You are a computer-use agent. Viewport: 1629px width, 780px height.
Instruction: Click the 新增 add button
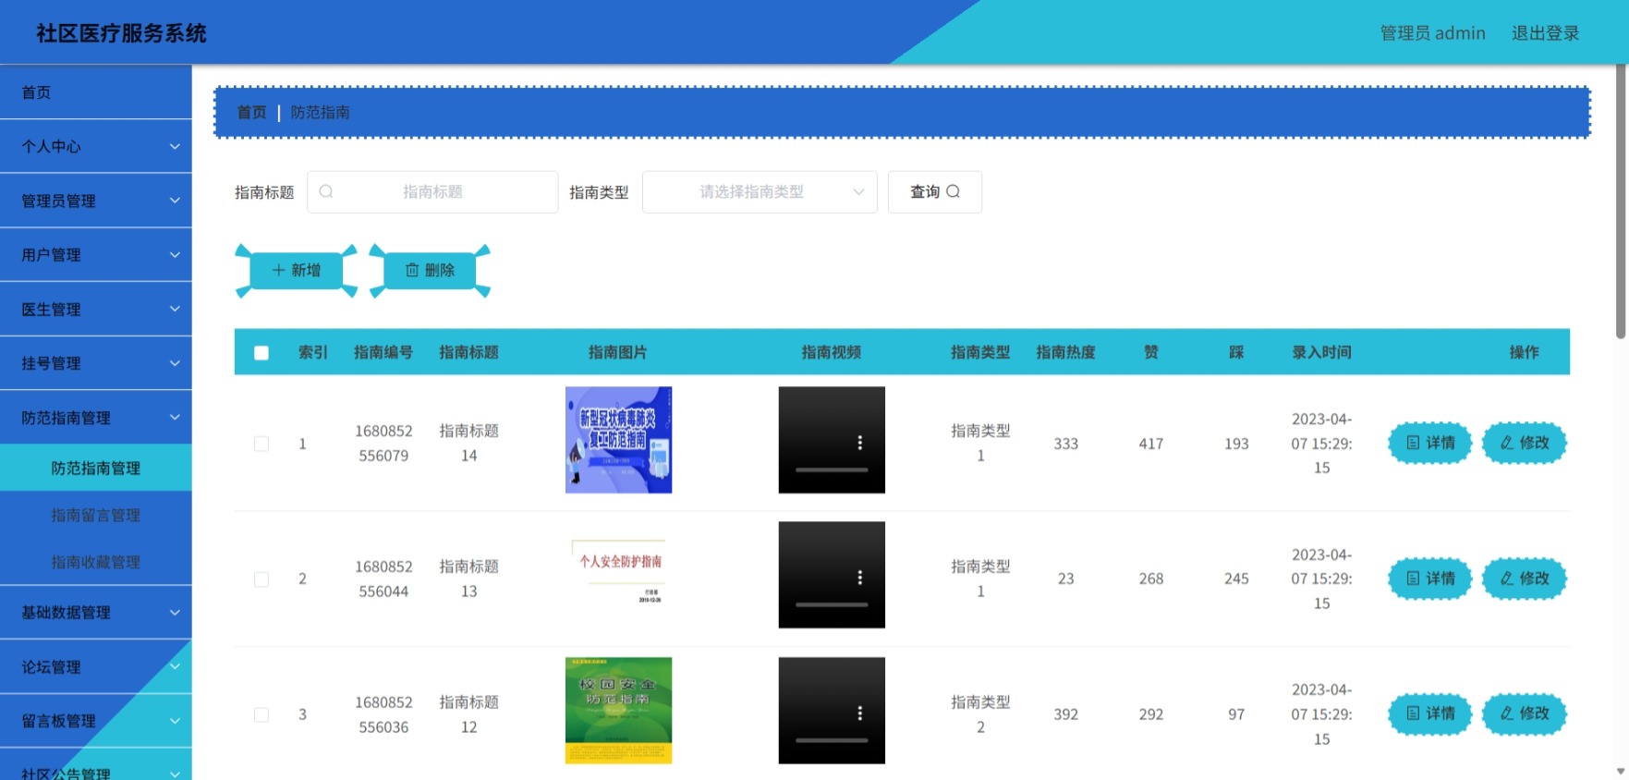pos(297,270)
